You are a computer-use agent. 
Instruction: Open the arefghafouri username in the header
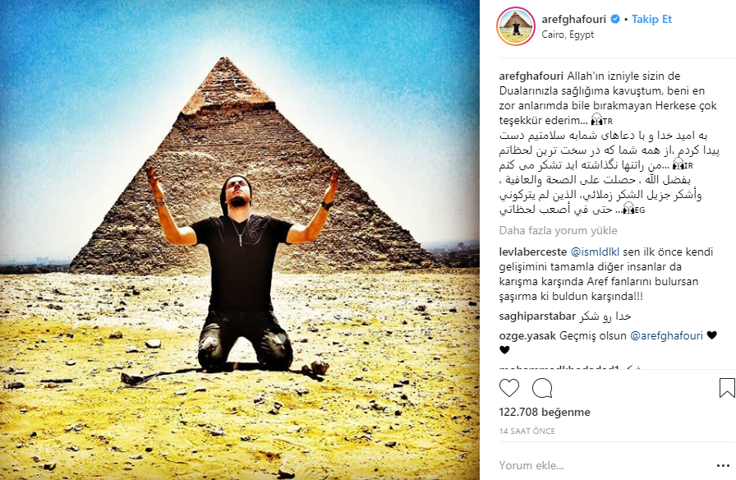click(x=574, y=19)
